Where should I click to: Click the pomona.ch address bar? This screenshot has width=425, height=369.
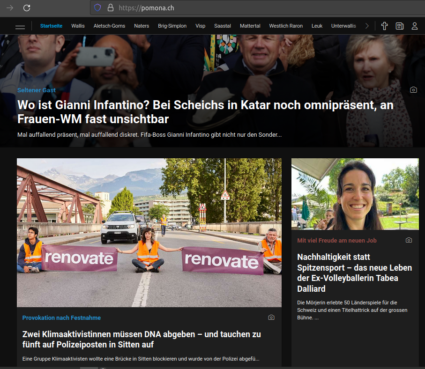coord(258,8)
